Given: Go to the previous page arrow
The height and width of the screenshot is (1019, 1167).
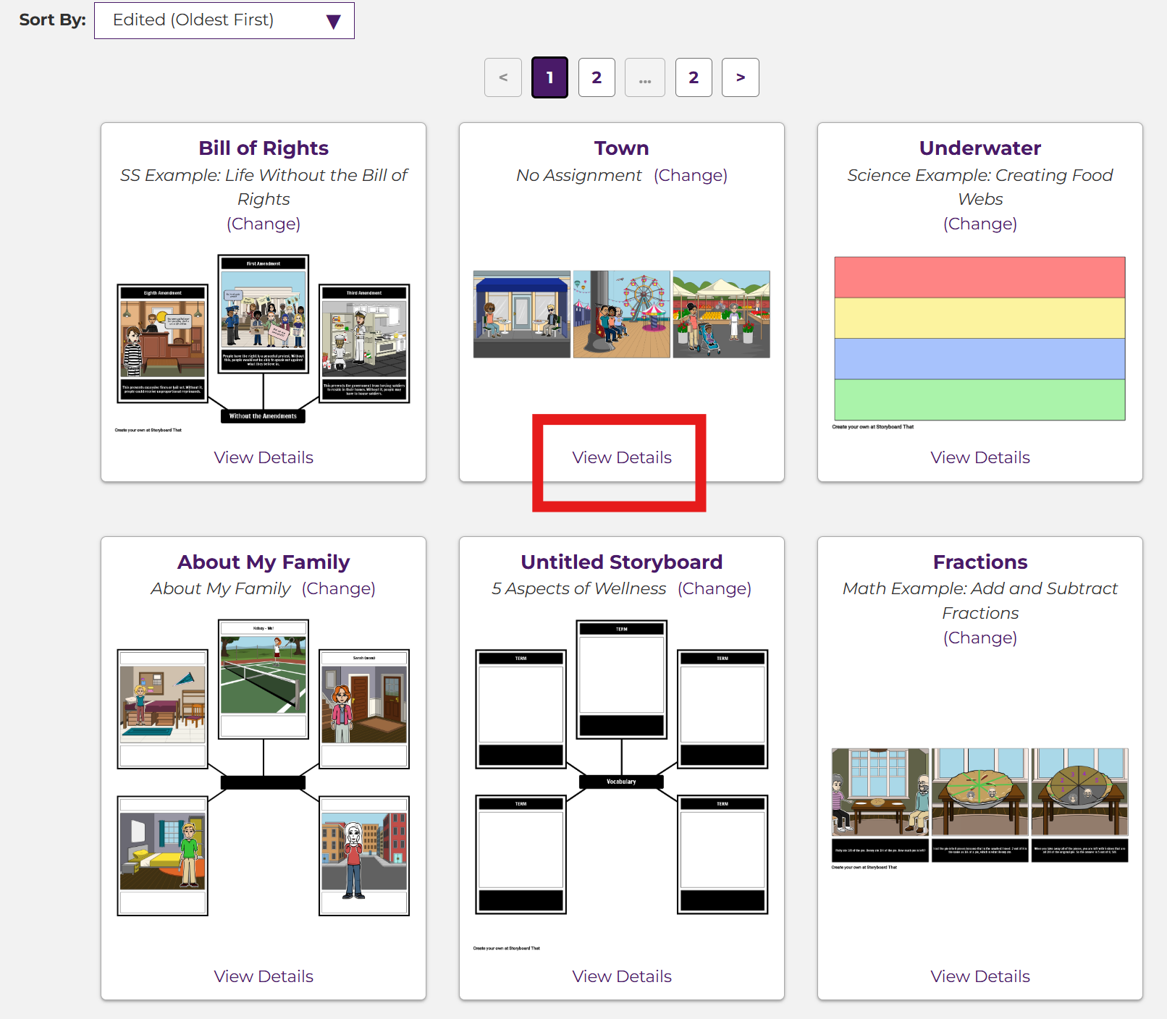Looking at the screenshot, I should coord(503,77).
